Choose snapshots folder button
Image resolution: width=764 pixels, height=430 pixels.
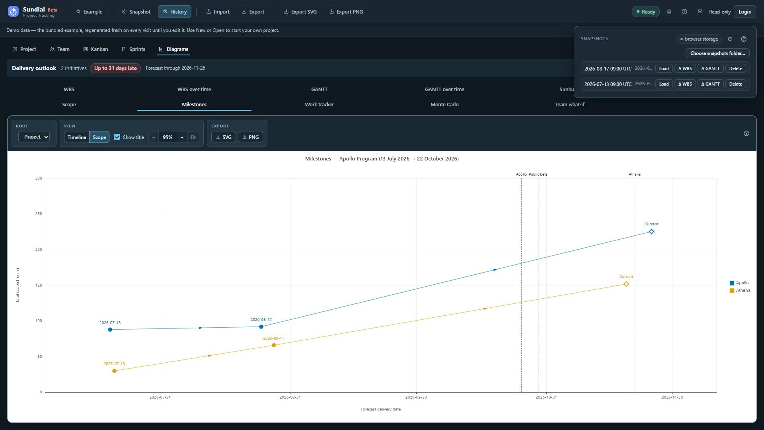717,53
